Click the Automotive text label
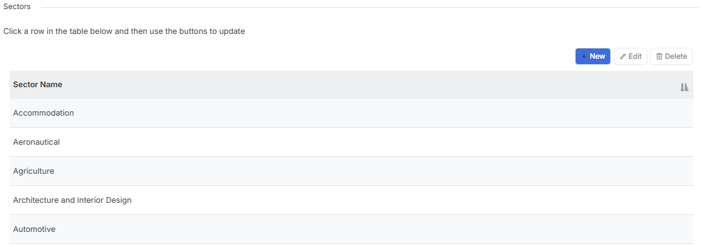This screenshot has width=703, height=247. click(34, 229)
